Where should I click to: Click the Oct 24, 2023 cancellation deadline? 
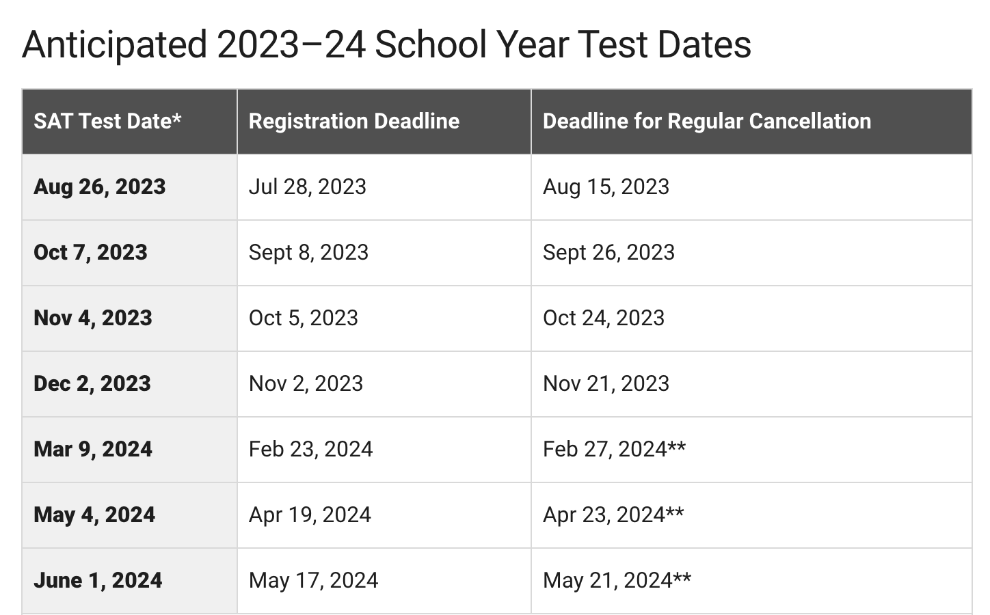pyautogui.click(x=603, y=318)
